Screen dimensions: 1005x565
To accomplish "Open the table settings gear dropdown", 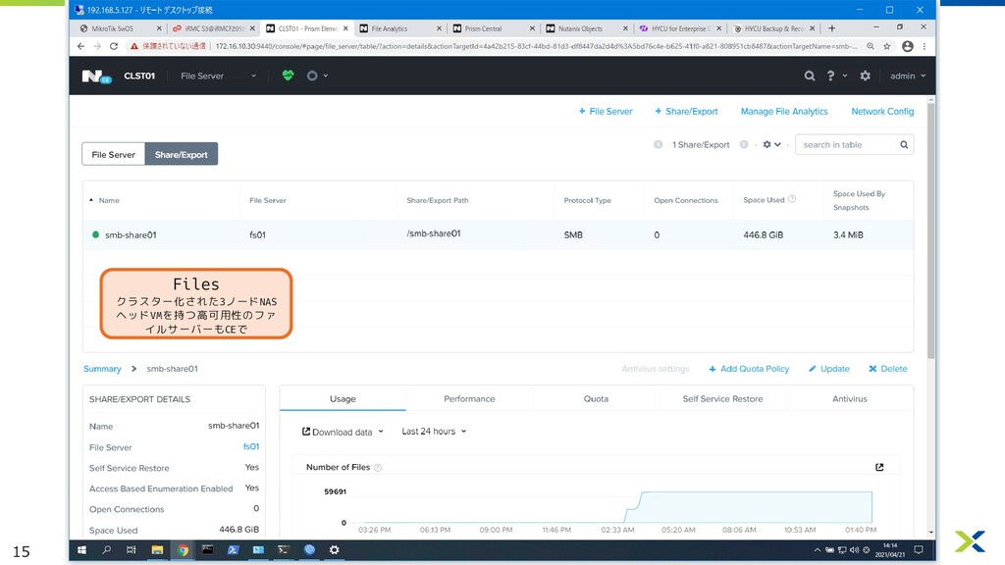I will click(x=771, y=145).
